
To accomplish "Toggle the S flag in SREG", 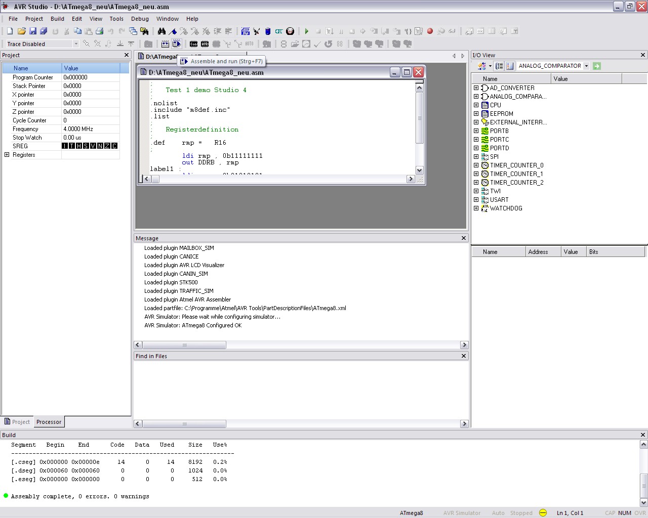I will coord(86,146).
